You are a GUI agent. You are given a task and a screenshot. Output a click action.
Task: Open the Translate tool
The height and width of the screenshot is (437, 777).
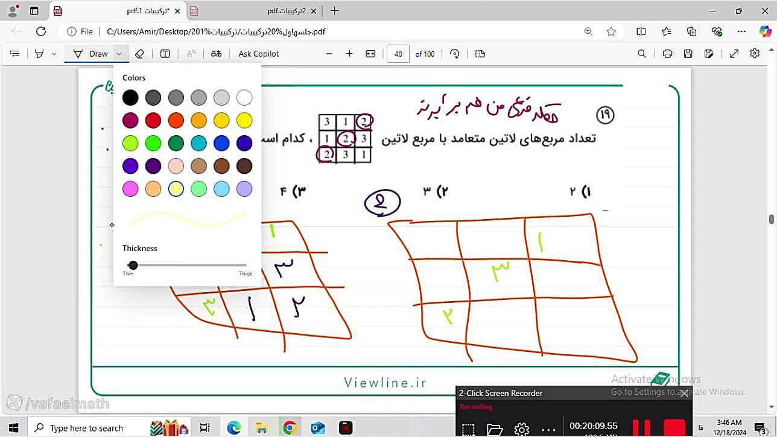[216, 54]
